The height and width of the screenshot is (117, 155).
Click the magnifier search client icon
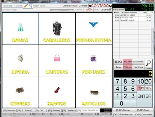click(x=31, y=6)
